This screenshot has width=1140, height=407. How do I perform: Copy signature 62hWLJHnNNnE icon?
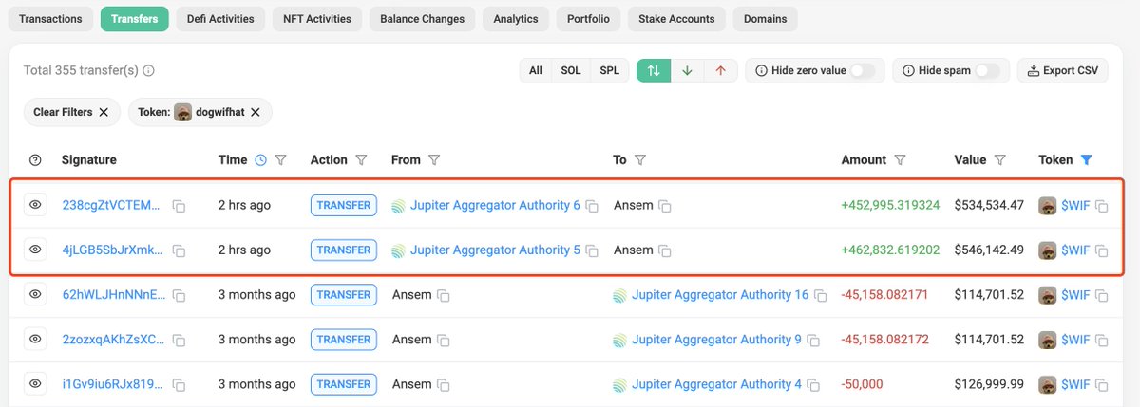click(x=179, y=295)
